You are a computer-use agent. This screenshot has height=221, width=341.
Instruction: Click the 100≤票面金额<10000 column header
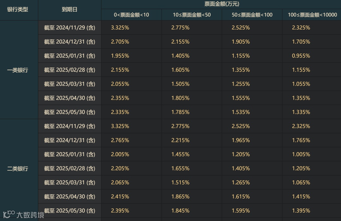click(312, 15)
